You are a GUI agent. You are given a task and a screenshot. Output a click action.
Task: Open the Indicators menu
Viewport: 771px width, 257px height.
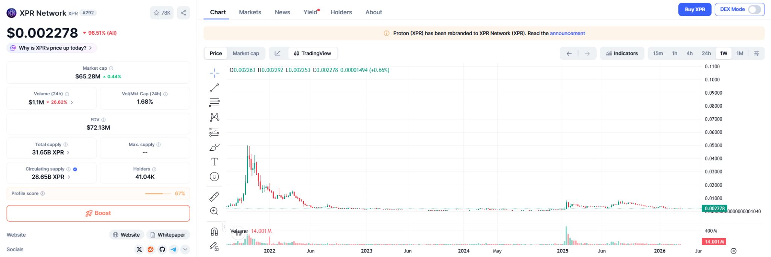[622, 54]
